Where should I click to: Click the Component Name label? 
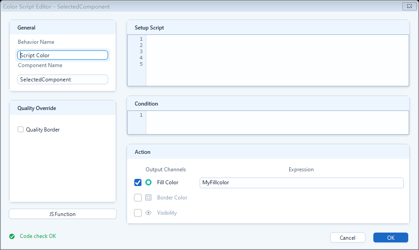[40, 65]
